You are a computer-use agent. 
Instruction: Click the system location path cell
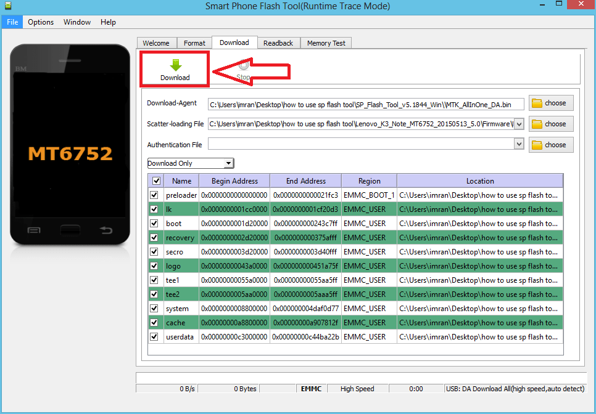coord(479,308)
